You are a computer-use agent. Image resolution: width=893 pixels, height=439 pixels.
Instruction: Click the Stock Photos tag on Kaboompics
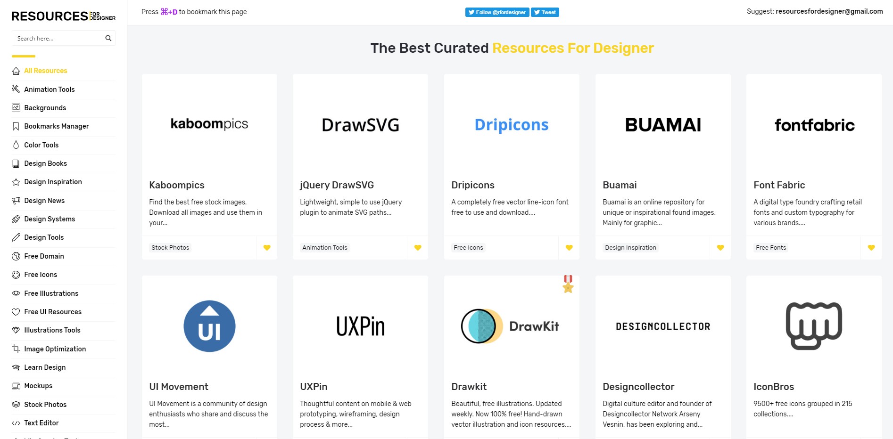[170, 248]
